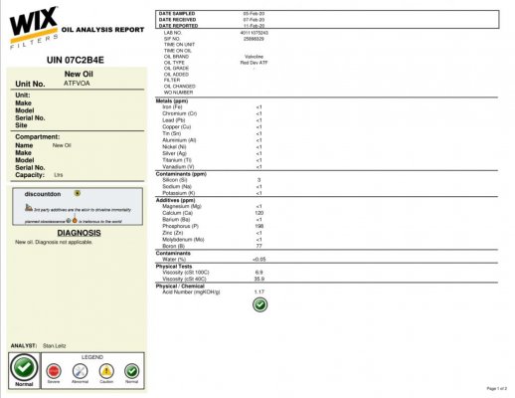Image resolution: width=515 pixels, height=398 pixels.
Task: Click the analyst name Stan Leitz
Action: pyautogui.click(x=55, y=346)
